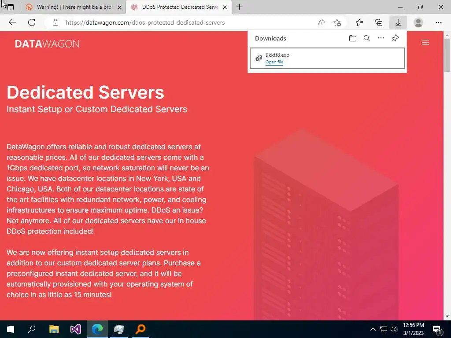Click the Edge taskbar icon
The width and height of the screenshot is (451, 338).
tap(97, 329)
